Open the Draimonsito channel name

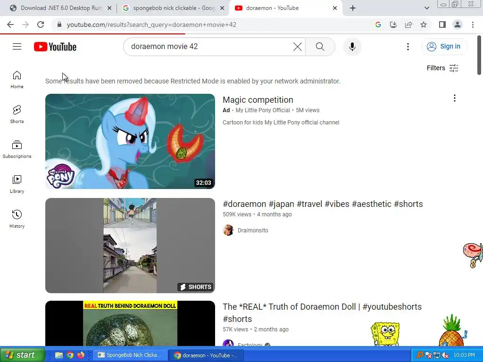point(253,230)
